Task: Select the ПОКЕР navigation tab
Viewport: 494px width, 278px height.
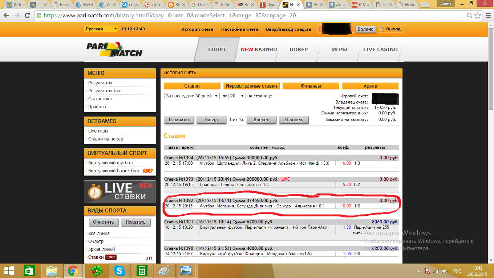Action: click(299, 49)
